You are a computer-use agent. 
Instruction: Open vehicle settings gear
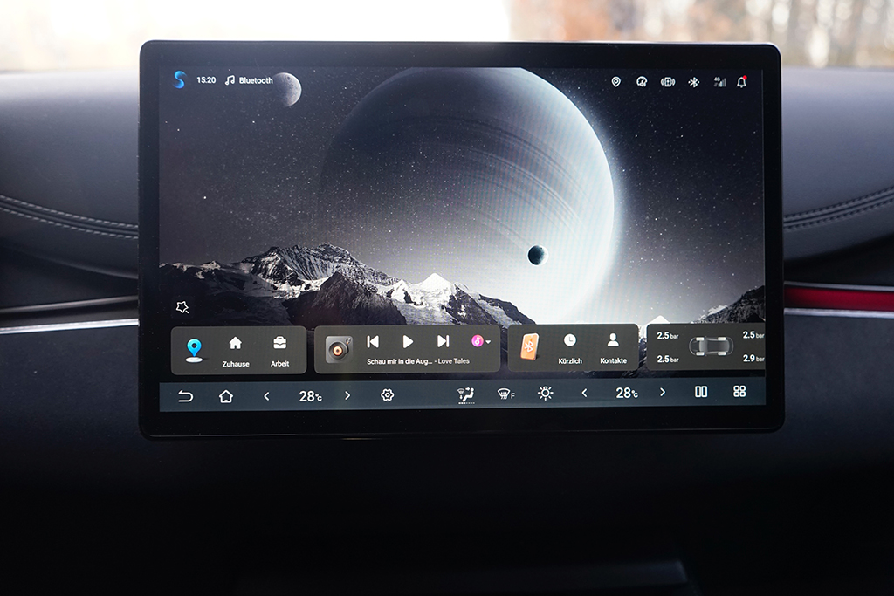(x=388, y=395)
